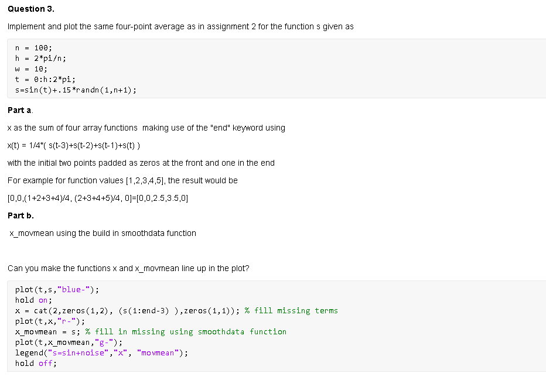This screenshot has height=380, width=546.
Task: Click code line 't = 0:h:2*pi;'
Action: 45,80
